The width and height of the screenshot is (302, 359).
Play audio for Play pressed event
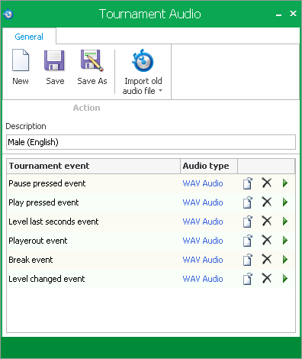point(285,202)
